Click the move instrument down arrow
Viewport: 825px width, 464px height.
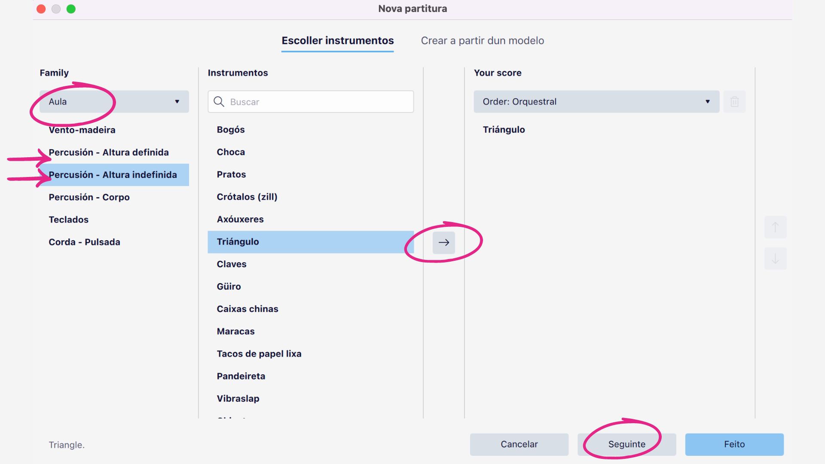[x=775, y=259]
